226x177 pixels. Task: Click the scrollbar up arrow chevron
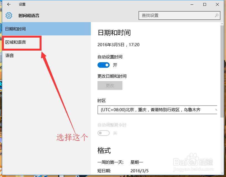(222, 24)
